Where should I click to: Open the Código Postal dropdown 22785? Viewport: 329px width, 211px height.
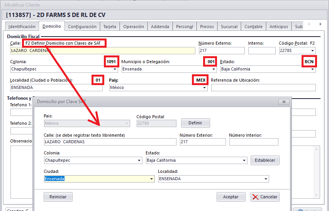click(312, 51)
